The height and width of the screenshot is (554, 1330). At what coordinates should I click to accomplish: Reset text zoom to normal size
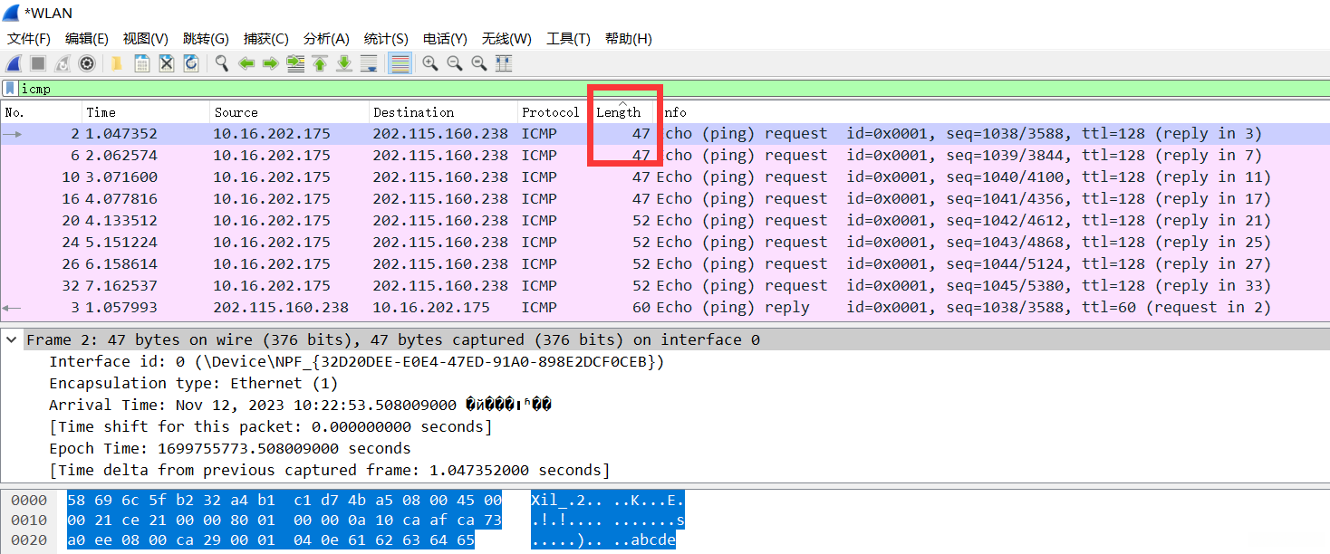[479, 63]
